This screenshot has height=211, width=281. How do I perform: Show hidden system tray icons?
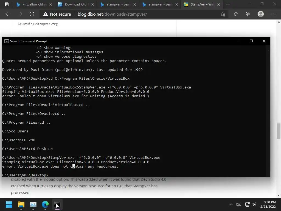[231, 204]
